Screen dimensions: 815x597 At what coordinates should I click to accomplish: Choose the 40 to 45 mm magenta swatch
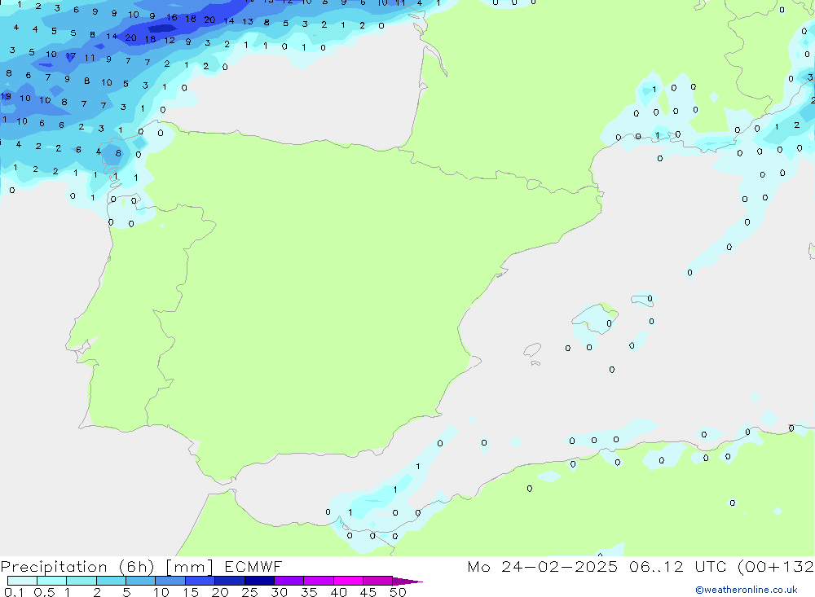[x=348, y=581]
